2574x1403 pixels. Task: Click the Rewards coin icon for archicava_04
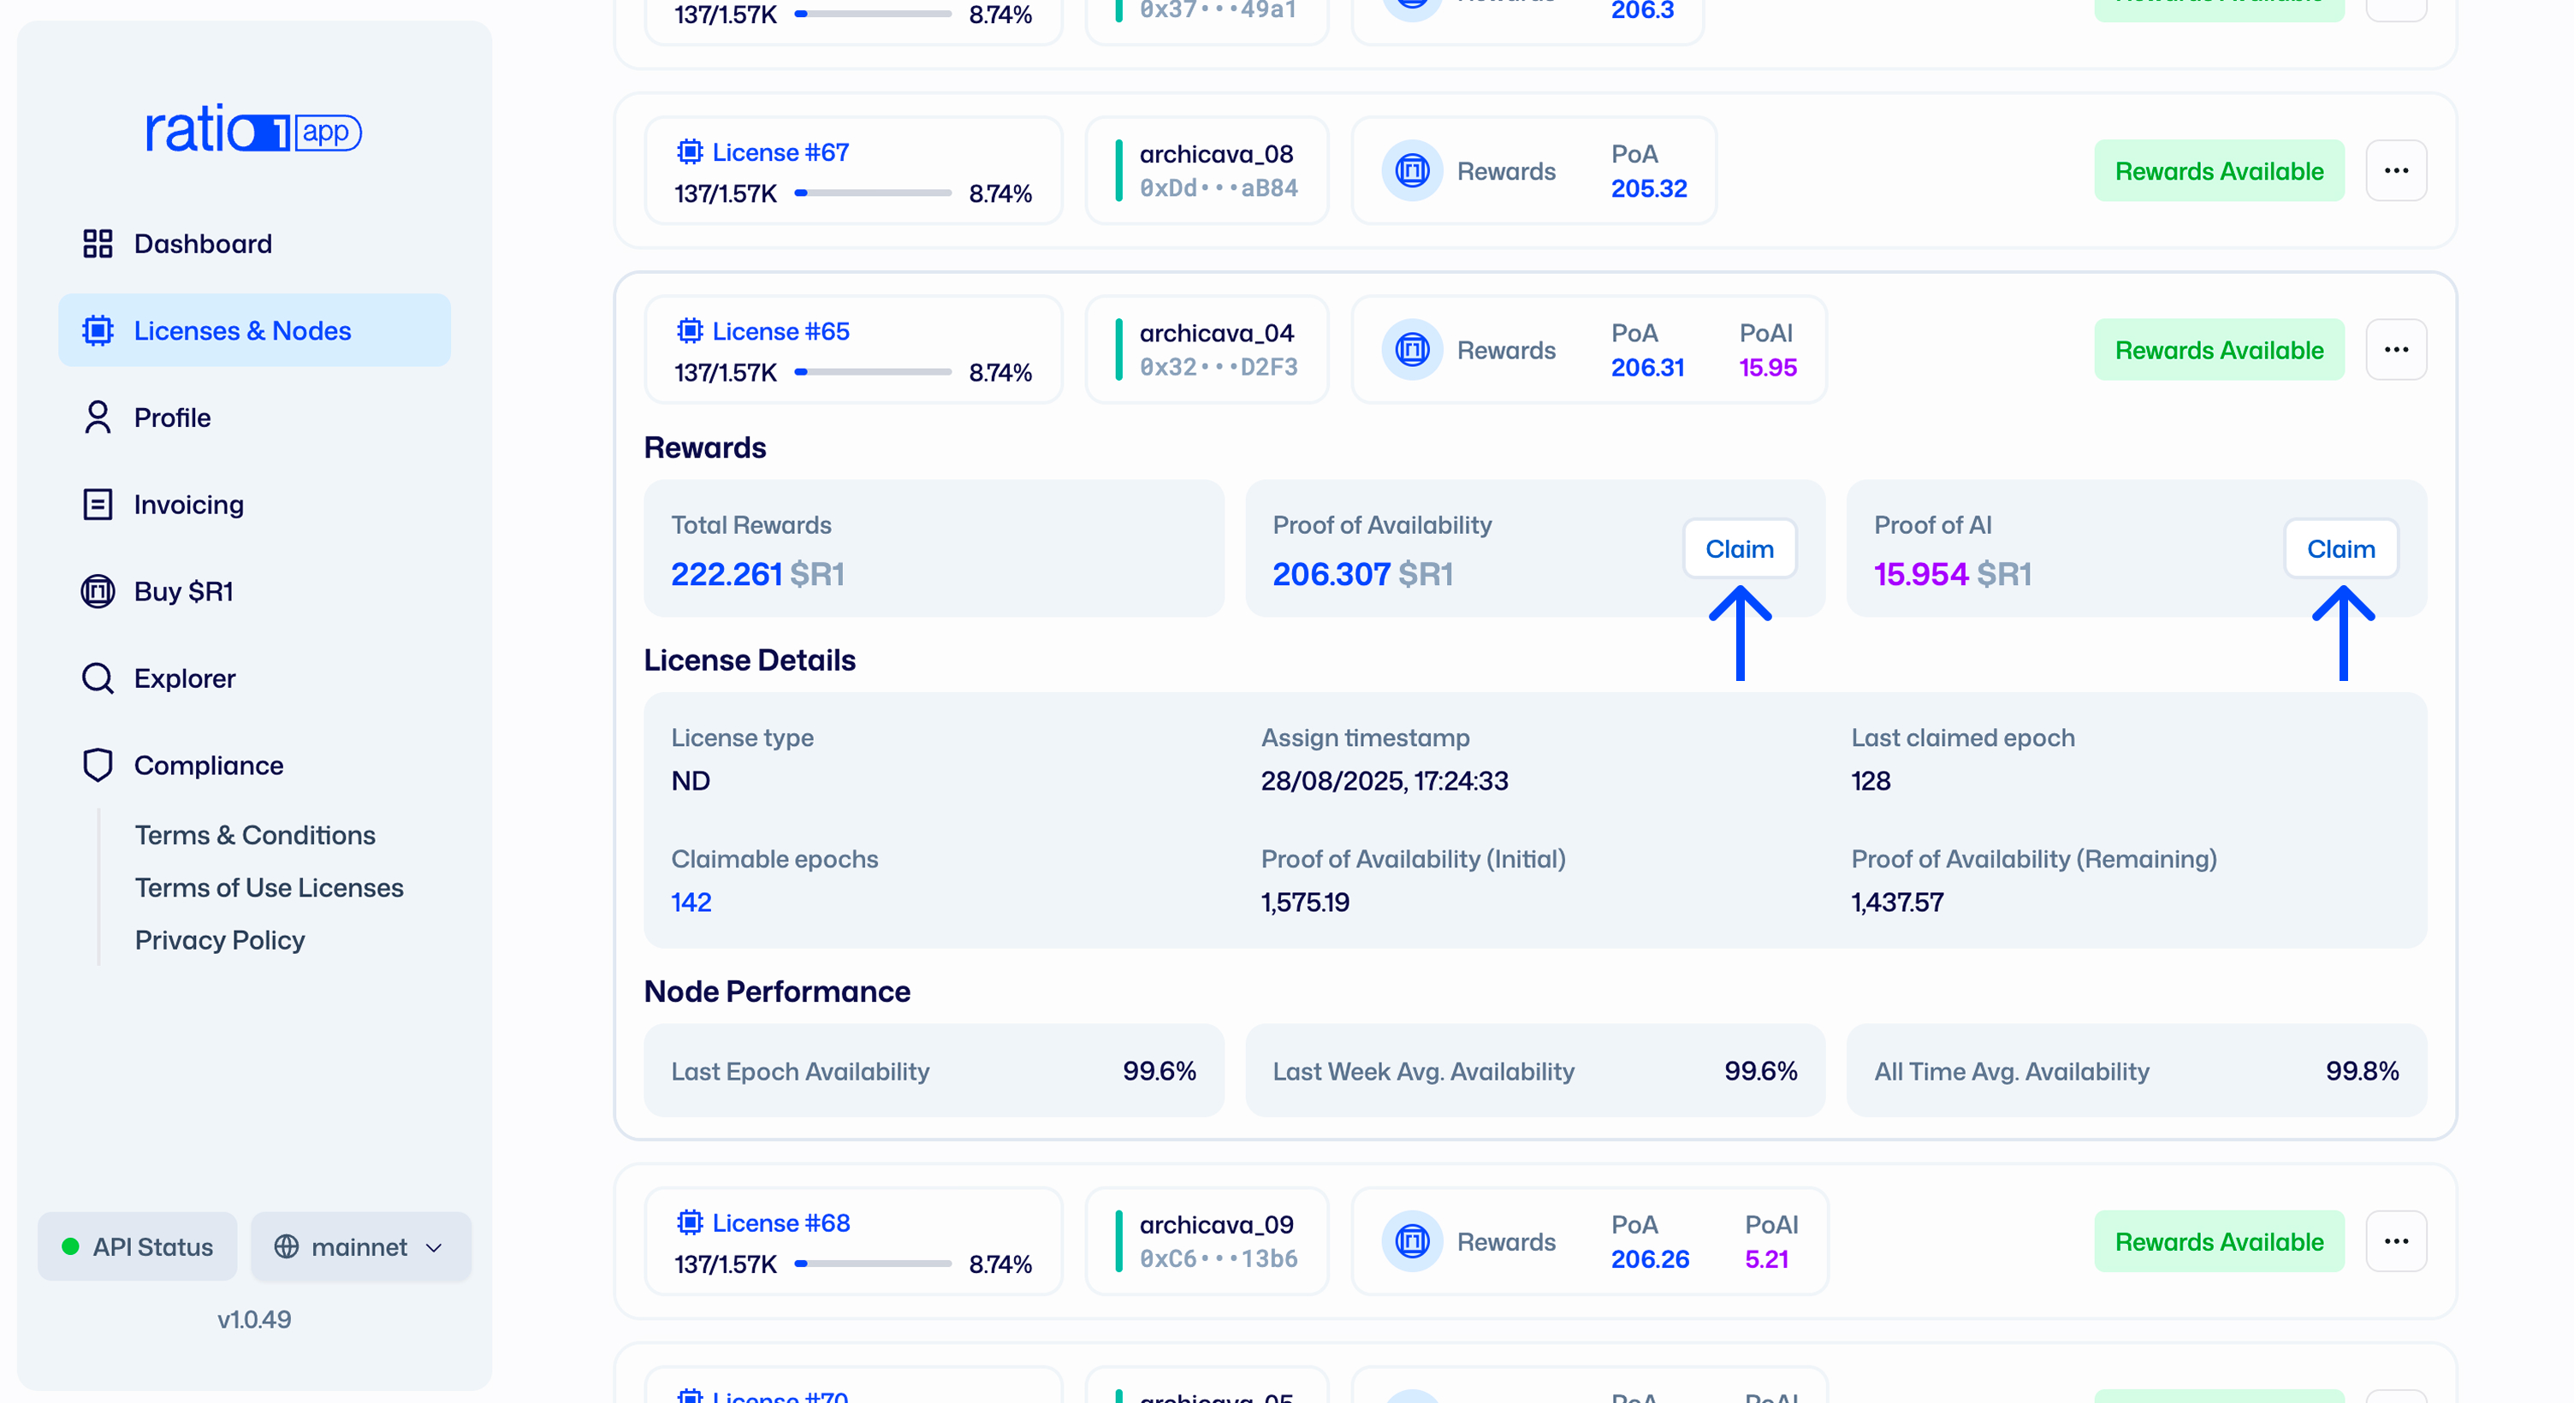point(1412,350)
